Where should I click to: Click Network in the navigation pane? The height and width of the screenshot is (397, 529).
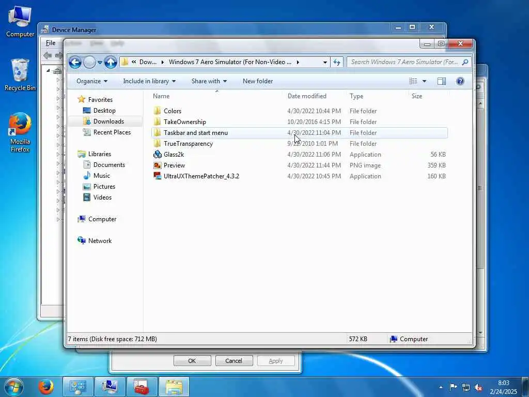[100, 241]
